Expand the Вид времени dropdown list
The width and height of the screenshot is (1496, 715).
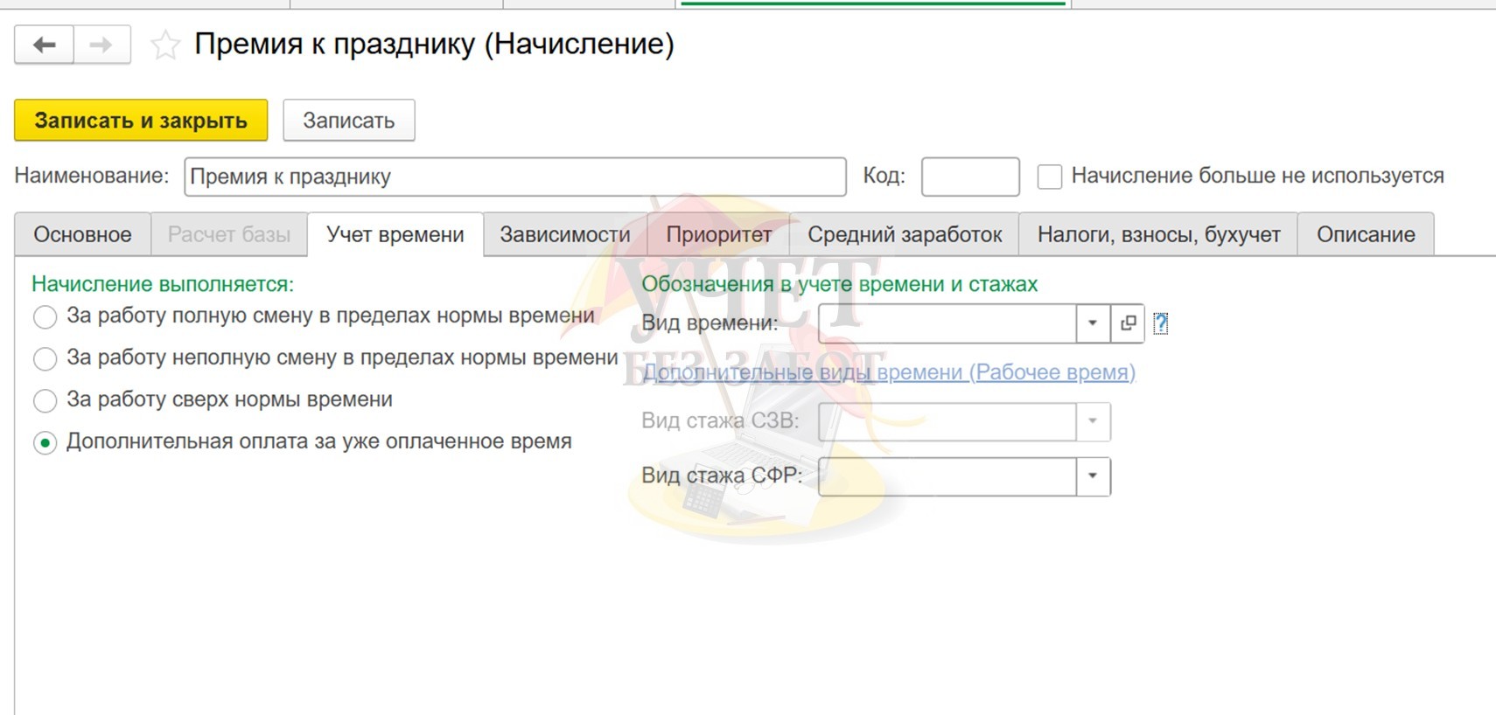pyautogui.click(x=1093, y=323)
